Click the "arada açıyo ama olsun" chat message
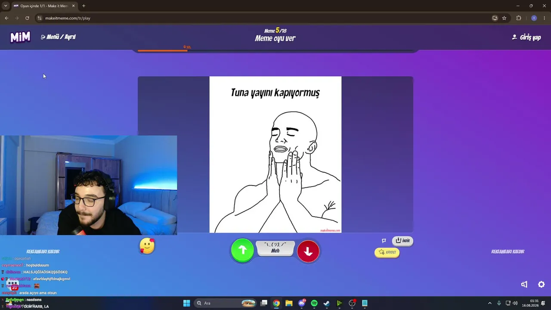Screen dimensions: 551x310 39,293
